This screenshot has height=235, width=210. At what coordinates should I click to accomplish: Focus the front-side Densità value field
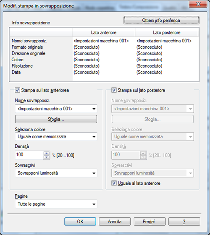29,155
